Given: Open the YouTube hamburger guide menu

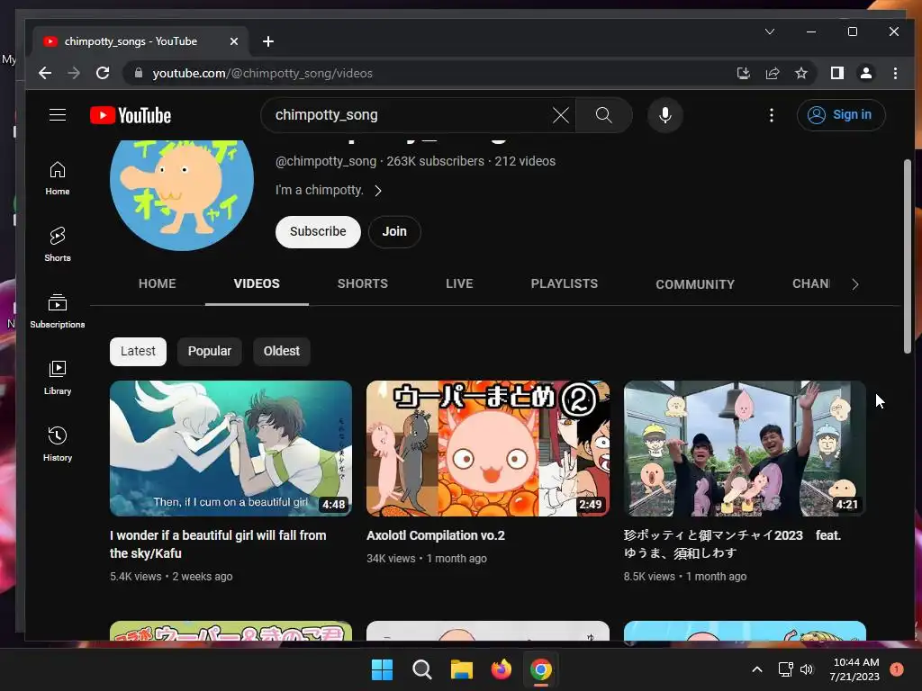Looking at the screenshot, I should (57, 114).
